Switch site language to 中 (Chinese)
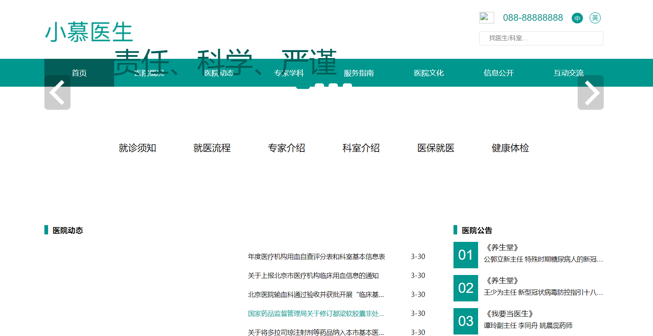 [x=577, y=18]
